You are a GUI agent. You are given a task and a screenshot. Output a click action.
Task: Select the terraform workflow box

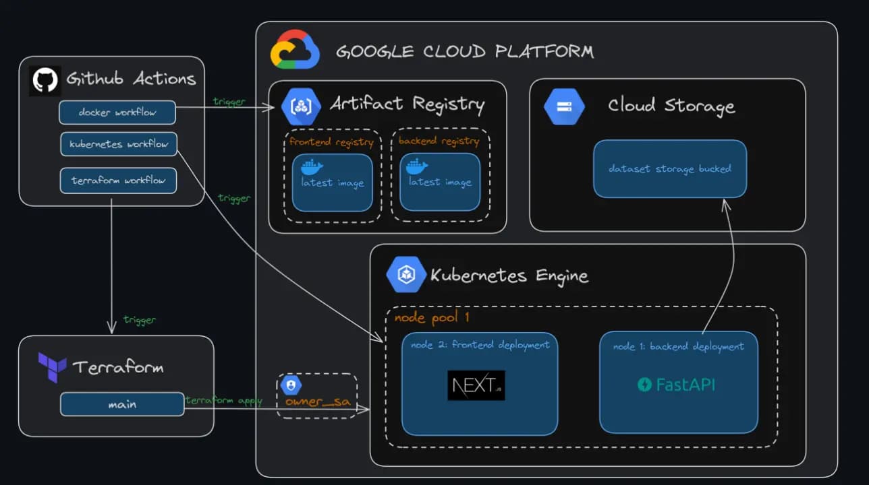[x=118, y=181]
